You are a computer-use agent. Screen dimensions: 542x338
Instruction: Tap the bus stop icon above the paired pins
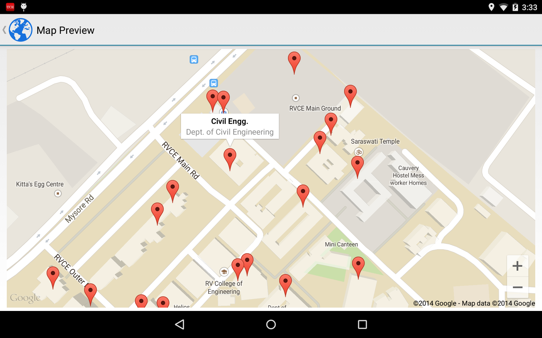[213, 83]
